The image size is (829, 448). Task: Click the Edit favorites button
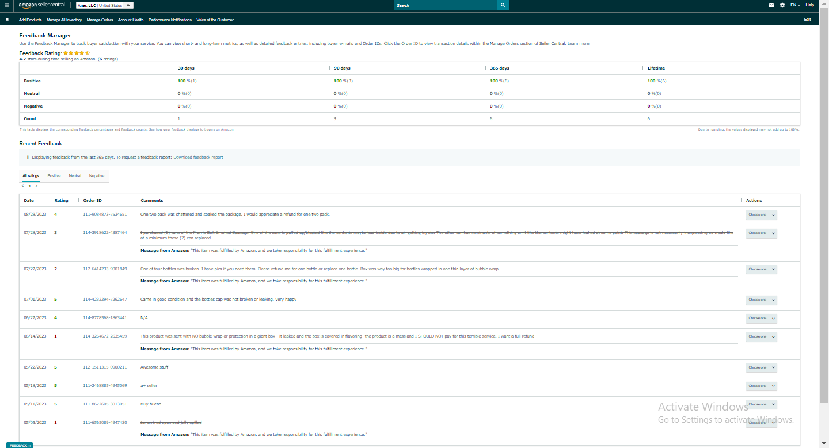[x=808, y=19]
